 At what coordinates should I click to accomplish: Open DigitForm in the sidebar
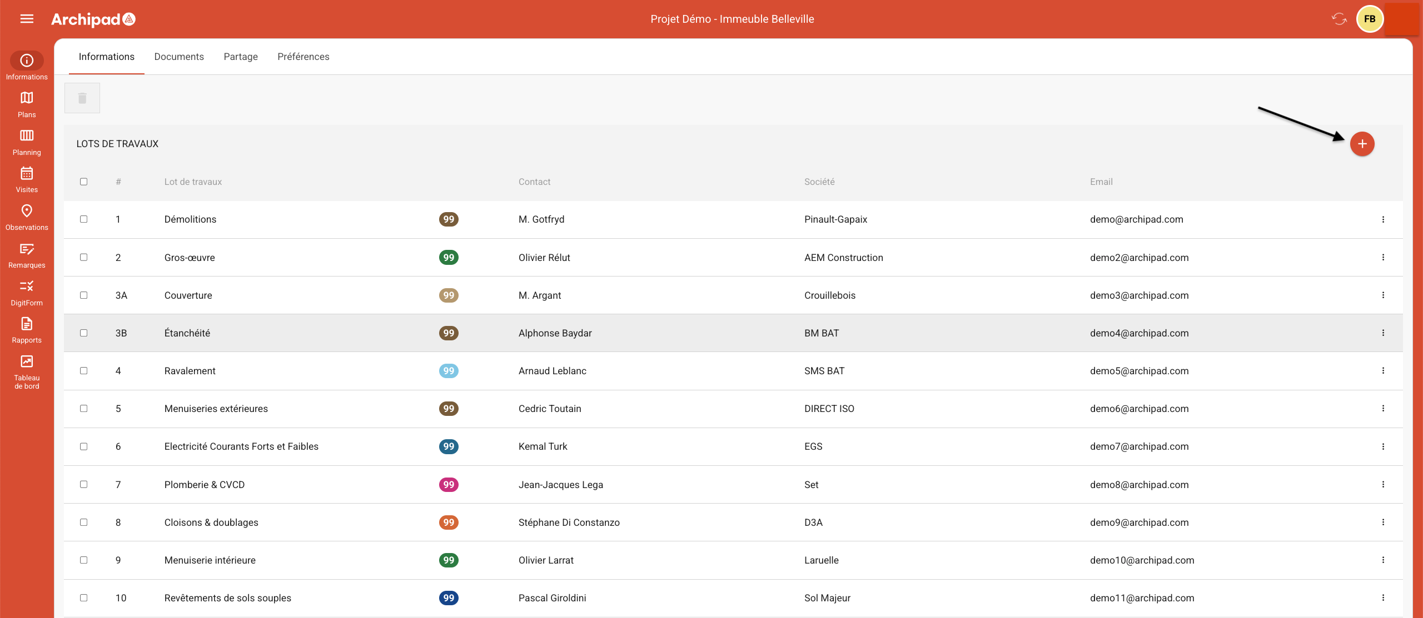tap(27, 293)
